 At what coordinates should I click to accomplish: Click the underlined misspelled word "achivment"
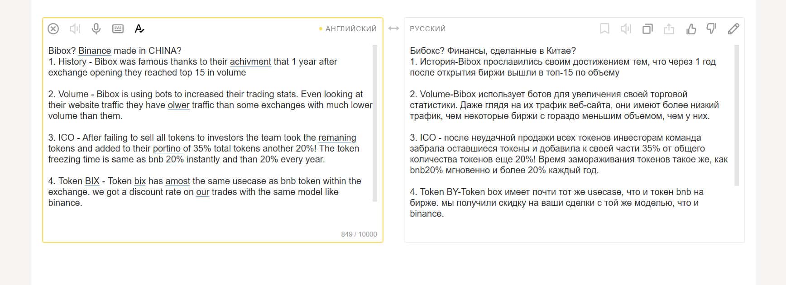250,62
